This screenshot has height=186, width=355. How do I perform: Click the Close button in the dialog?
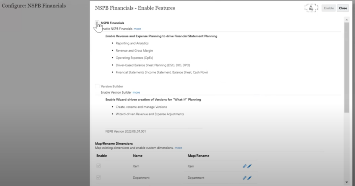click(x=343, y=8)
